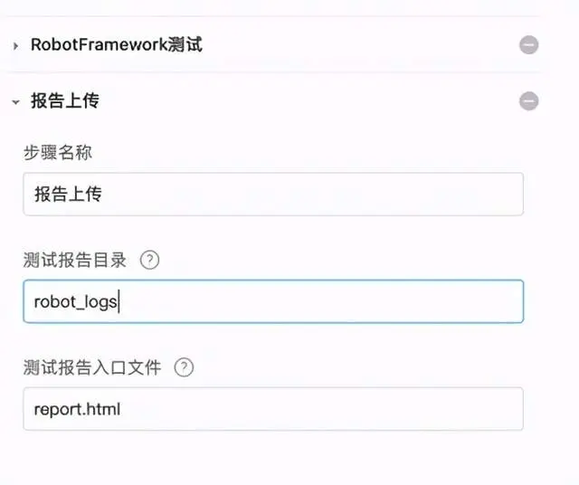Click the robot_logs text in directory field
Screen dimensions: 579x485
[x=75, y=302]
